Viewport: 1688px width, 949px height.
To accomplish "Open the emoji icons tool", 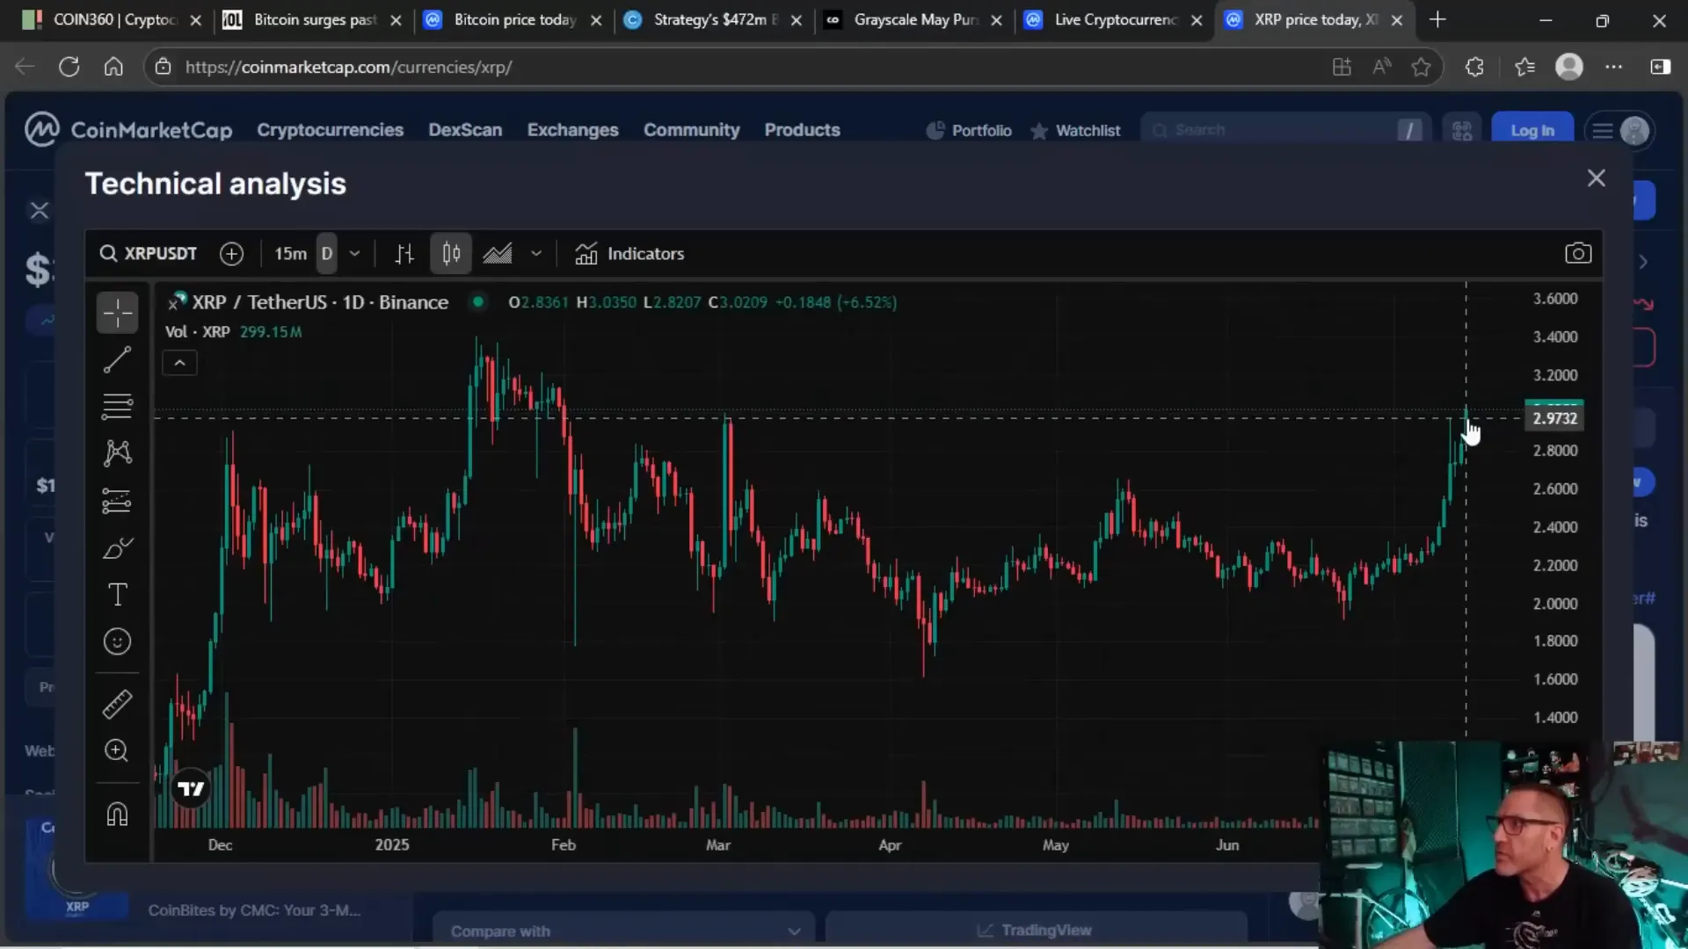I will (x=117, y=642).
